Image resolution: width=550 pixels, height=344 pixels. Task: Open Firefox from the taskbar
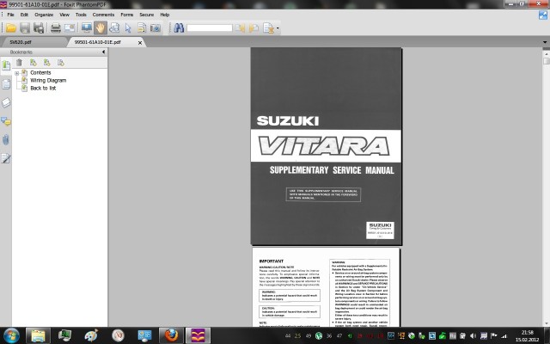170,334
